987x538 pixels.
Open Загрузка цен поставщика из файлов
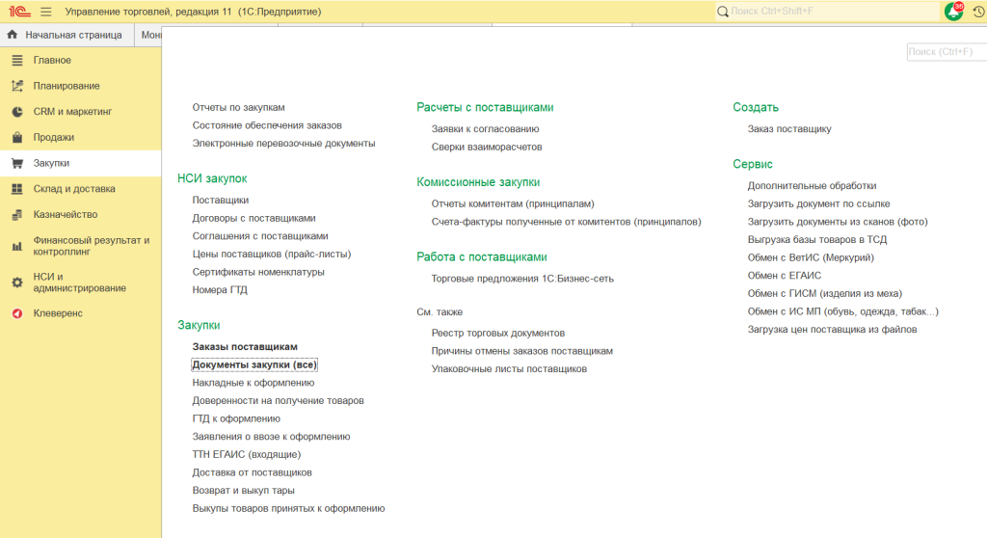(x=832, y=330)
